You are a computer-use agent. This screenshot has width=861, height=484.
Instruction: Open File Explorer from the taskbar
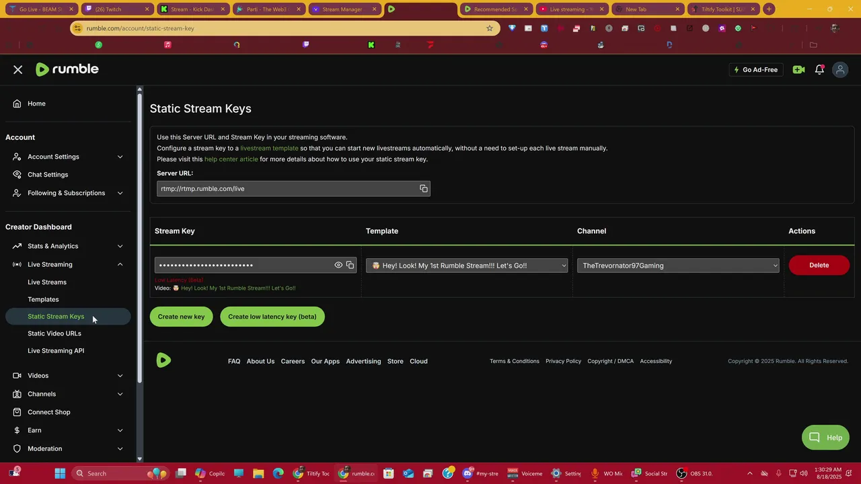tap(258, 473)
